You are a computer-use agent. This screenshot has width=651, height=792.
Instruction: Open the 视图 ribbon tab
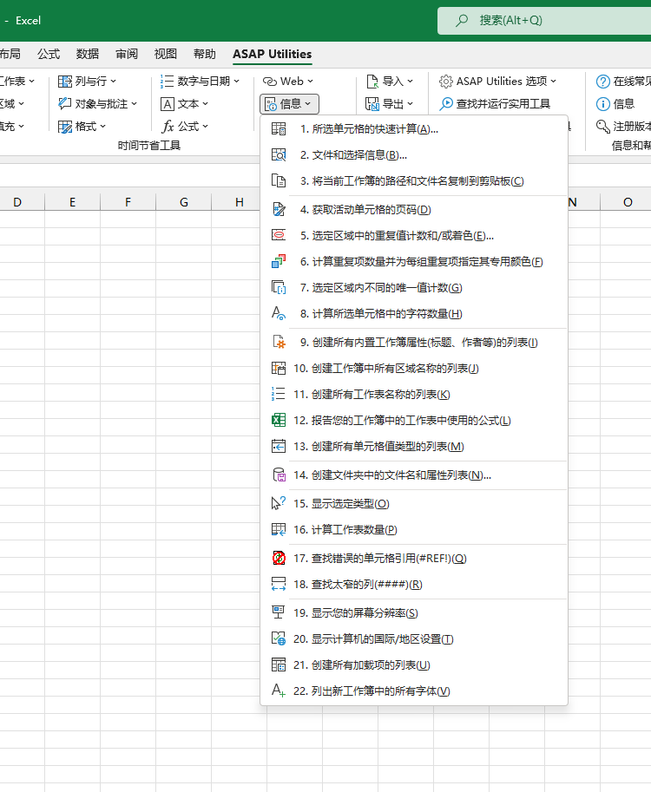click(x=165, y=54)
